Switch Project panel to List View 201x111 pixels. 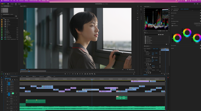point(3,74)
